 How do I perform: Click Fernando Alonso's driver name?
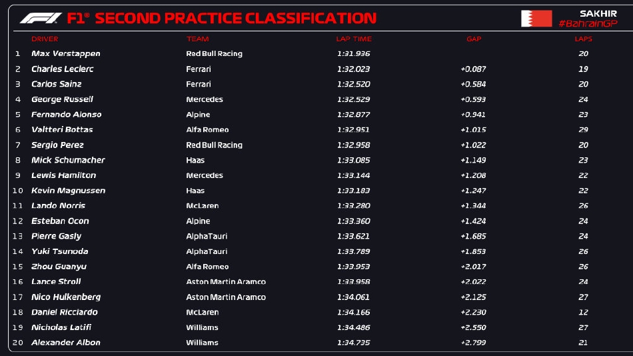[x=66, y=115]
